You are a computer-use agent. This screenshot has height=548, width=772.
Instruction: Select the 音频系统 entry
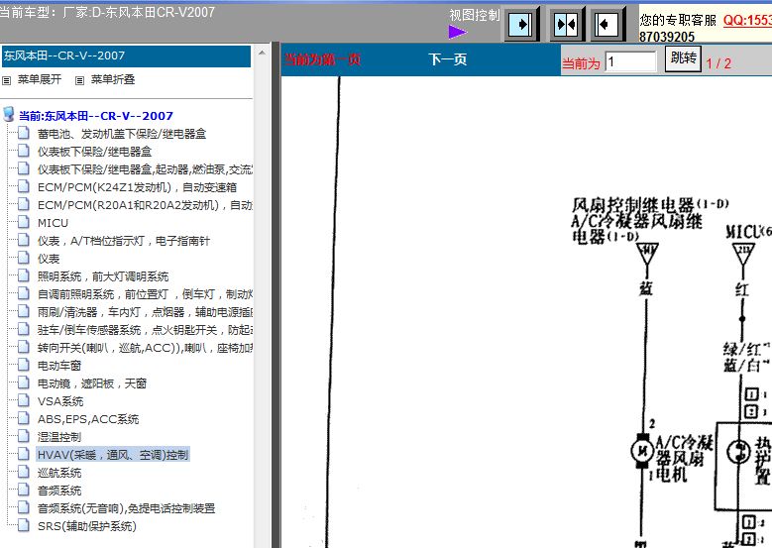(x=59, y=491)
